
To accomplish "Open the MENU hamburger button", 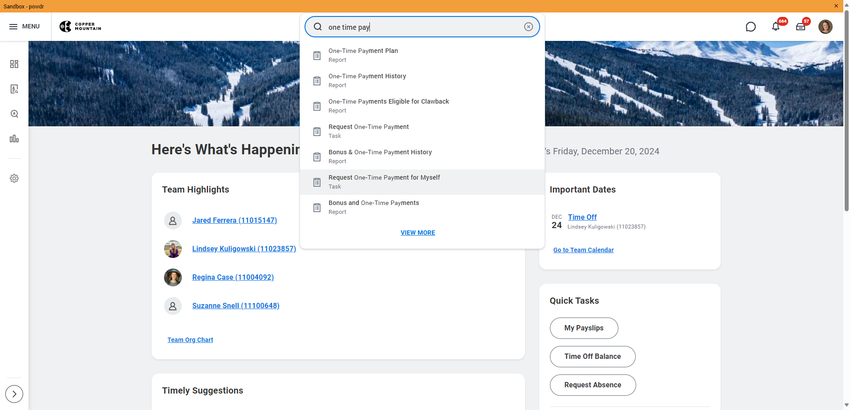I will click(x=24, y=27).
